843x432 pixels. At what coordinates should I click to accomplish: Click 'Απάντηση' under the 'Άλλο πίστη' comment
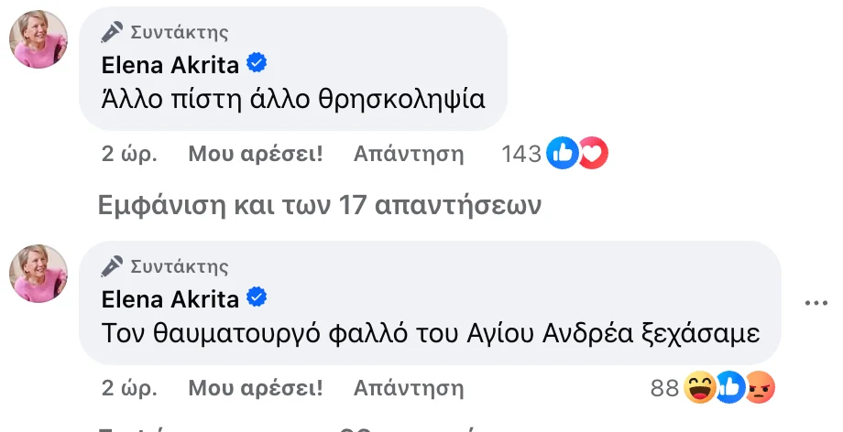click(x=409, y=154)
